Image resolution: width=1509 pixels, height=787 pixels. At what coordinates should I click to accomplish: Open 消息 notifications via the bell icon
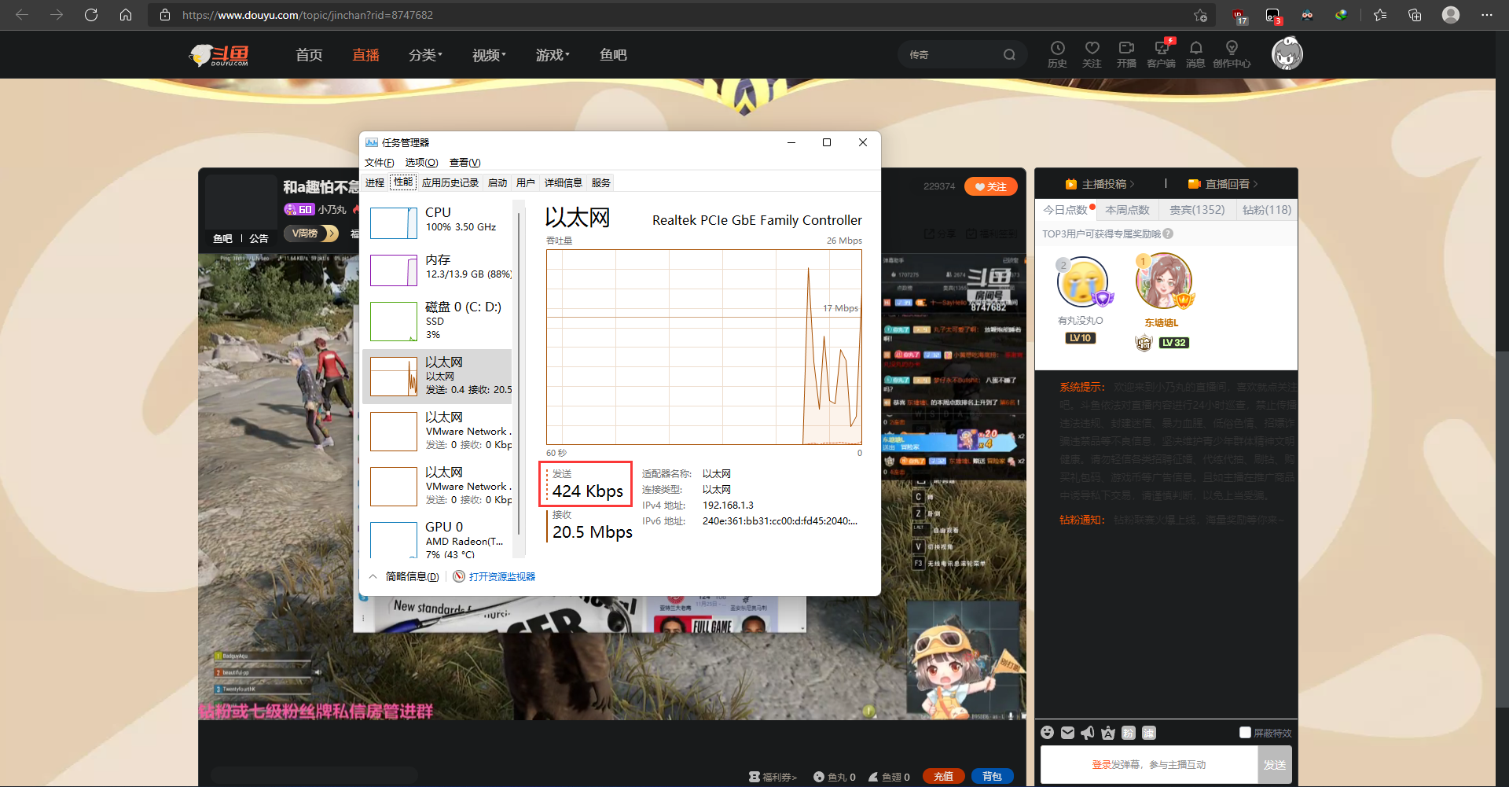1195,53
